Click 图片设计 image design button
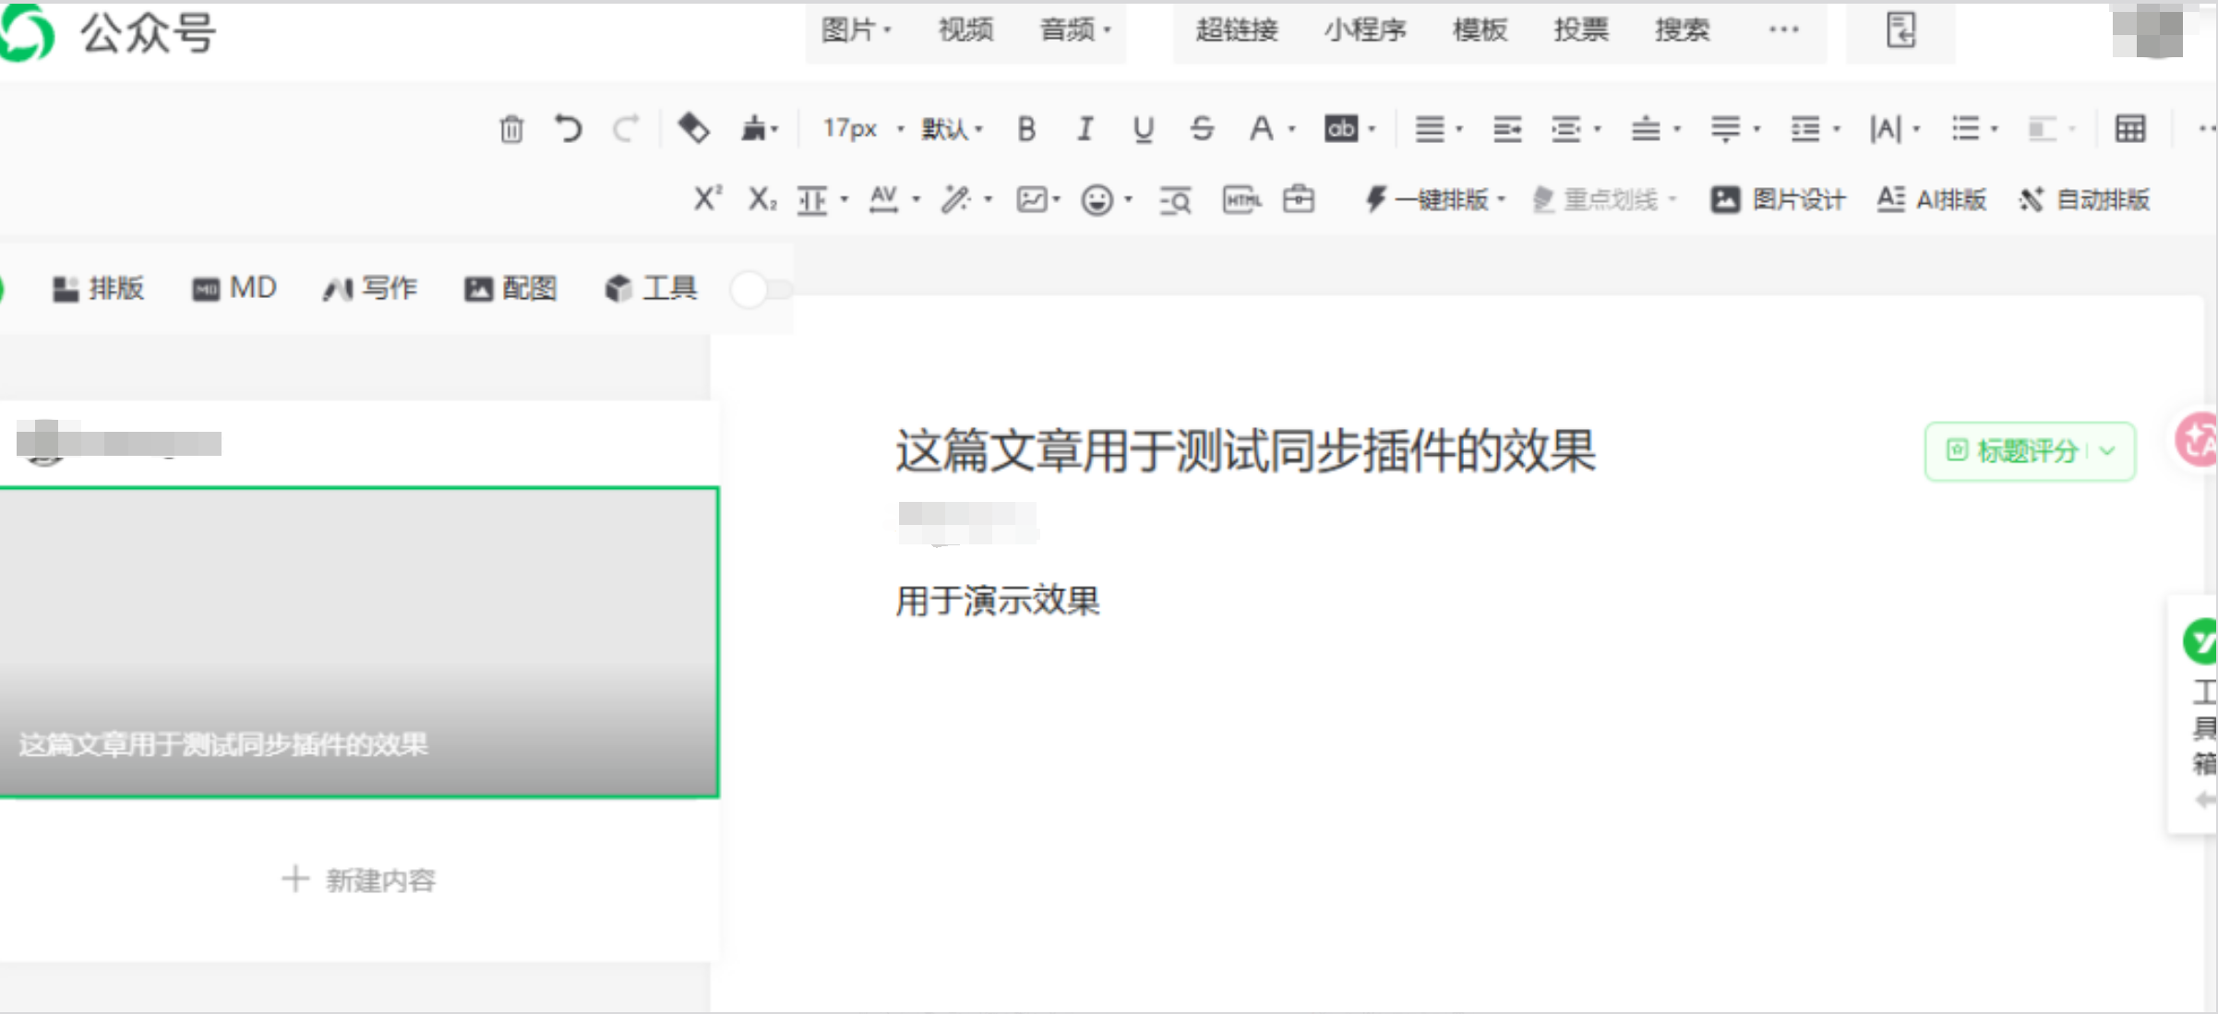Viewport: 2218px width, 1014px height. coord(1778,199)
